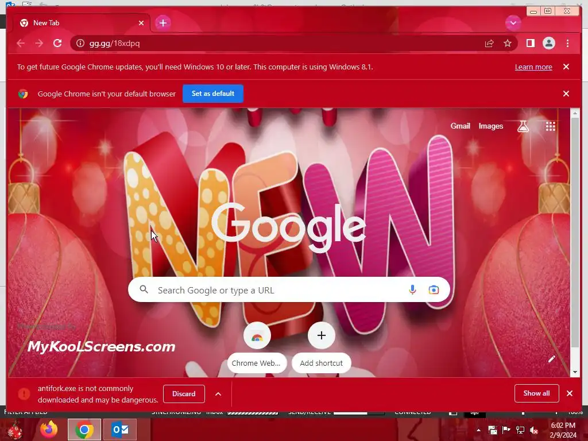This screenshot has width=588, height=441.
Task: Open Images link
Action: click(x=490, y=126)
